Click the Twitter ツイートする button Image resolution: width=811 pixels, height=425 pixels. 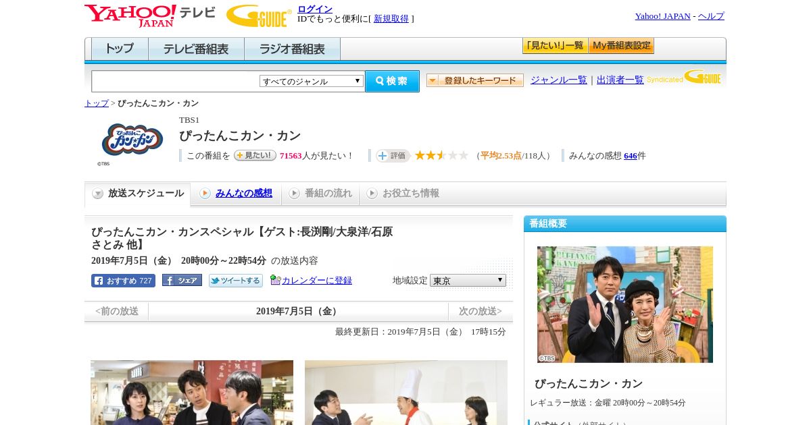click(235, 281)
